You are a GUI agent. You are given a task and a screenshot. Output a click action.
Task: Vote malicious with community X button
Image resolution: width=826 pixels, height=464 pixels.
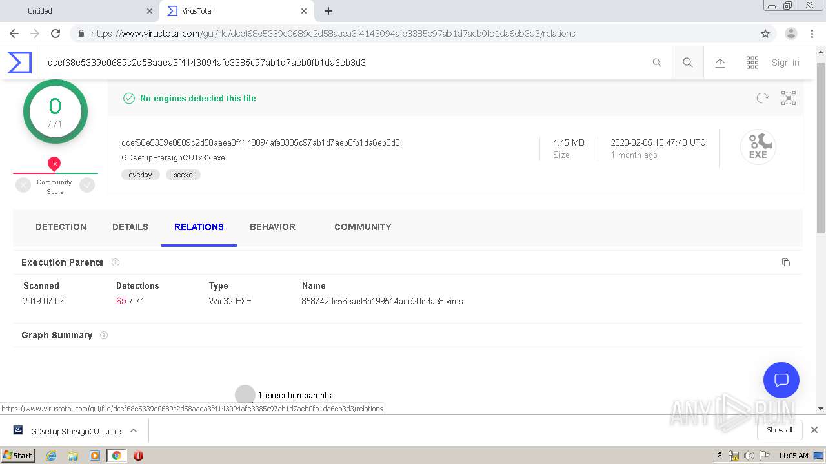click(23, 185)
